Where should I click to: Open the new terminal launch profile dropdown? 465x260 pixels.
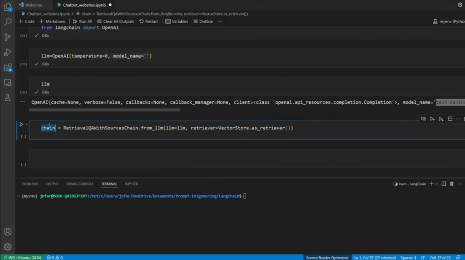[x=436, y=184]
